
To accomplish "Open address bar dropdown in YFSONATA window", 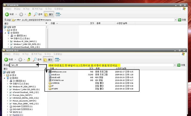I will [x=176, y=20].
